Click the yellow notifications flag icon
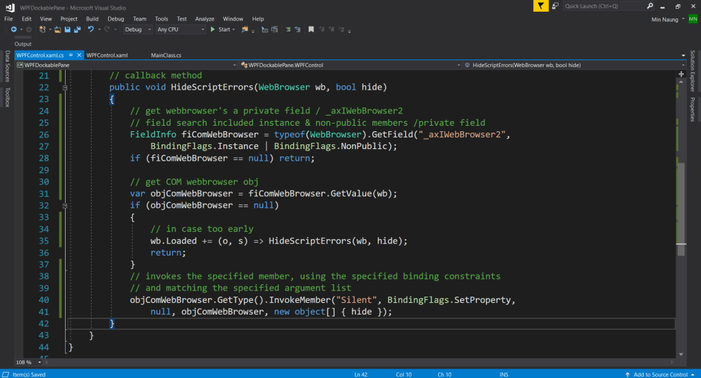701x378 pixels. click(x=541, y=6)
